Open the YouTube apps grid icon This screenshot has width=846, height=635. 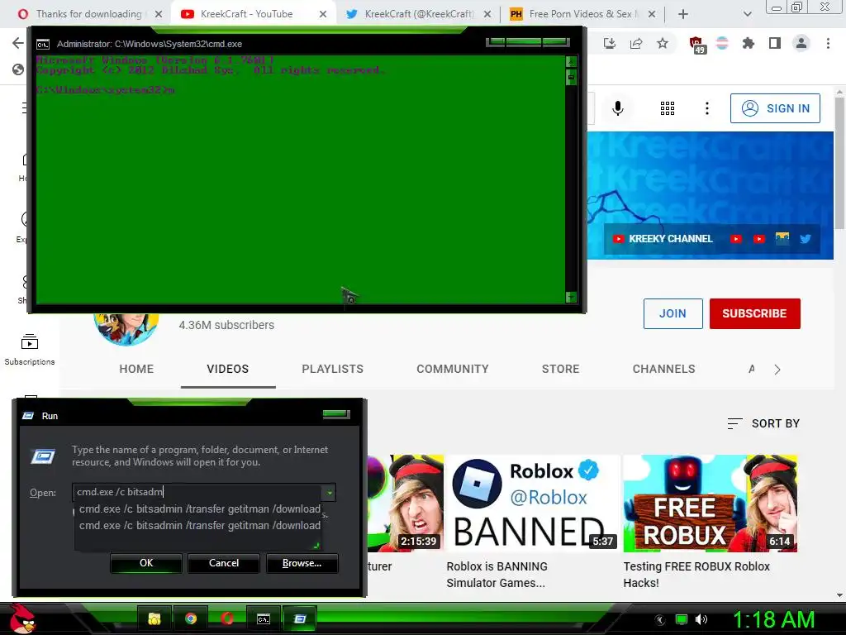[668, 108]
